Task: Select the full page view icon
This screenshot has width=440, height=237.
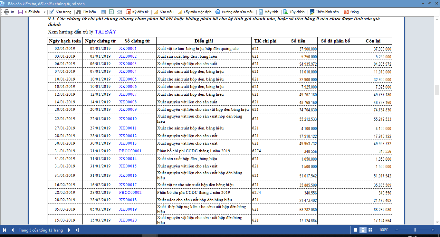Action: pyautogui.click(x=103, y=12)
